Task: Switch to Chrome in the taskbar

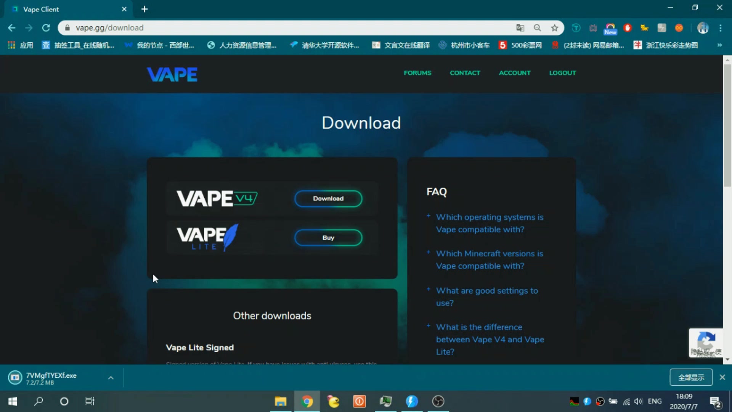Action: (307, 401)
